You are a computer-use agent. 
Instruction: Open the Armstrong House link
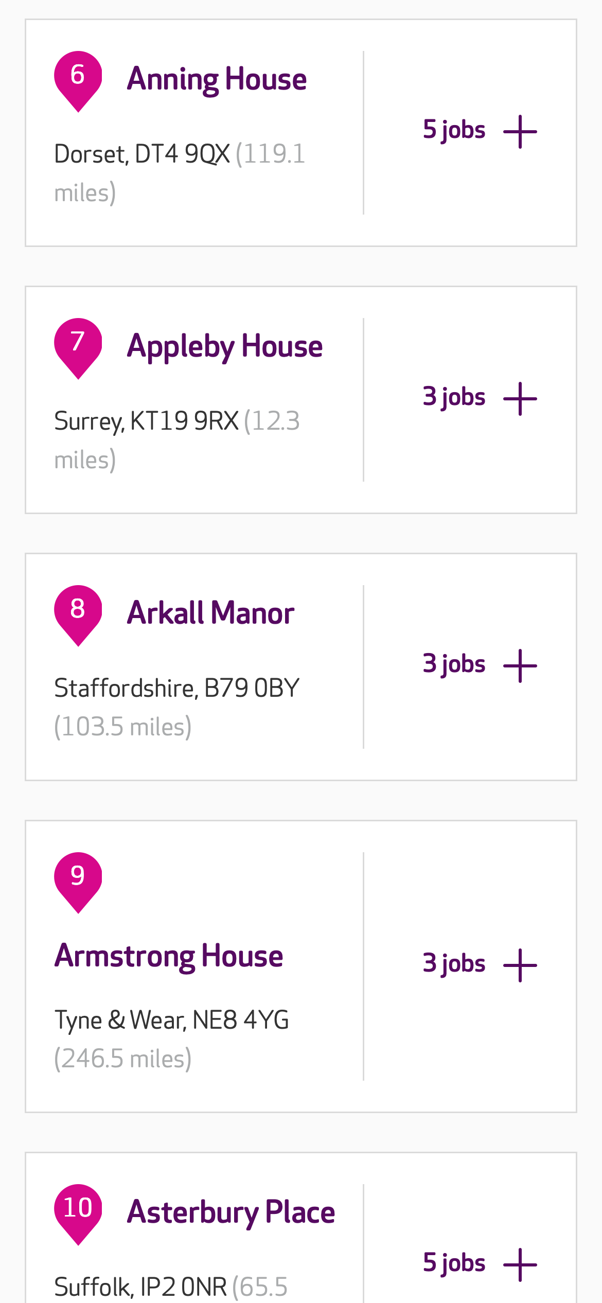pyautogui.click(x=169, y=957)
